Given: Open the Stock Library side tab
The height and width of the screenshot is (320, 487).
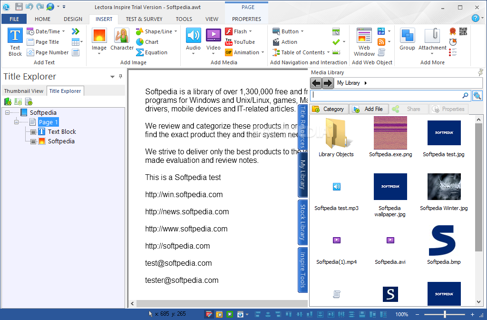Looking at the screenshot, I should point(303,222).
